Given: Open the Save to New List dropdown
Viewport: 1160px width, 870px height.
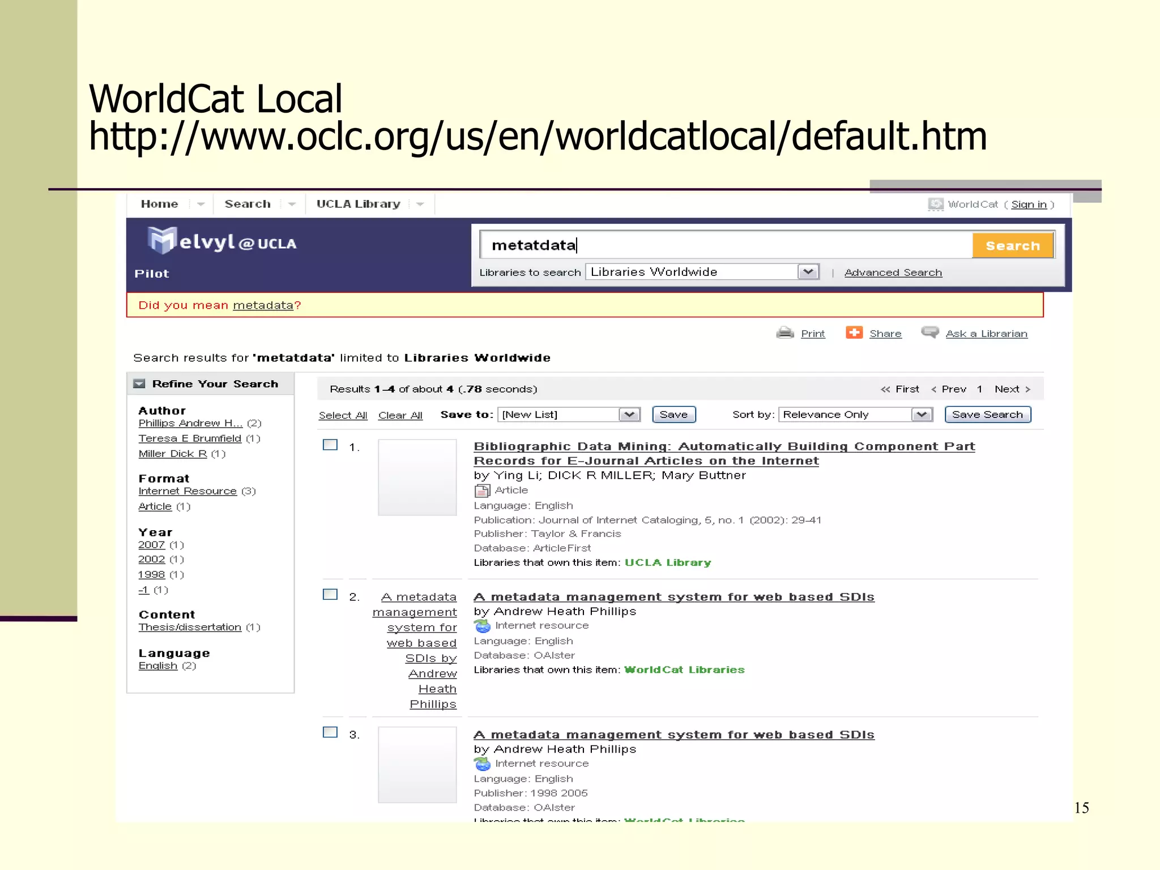Looking at the screenshot, I should tap(569, 415).
